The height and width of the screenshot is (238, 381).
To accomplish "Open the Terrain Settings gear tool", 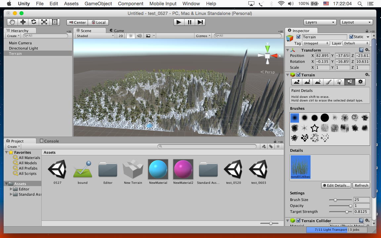I will click(360, 82).
